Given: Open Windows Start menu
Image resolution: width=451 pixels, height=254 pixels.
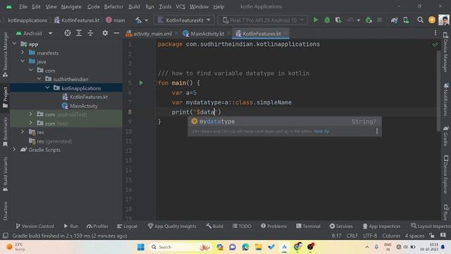Looking at the screenshot, I should click(141, 247).
